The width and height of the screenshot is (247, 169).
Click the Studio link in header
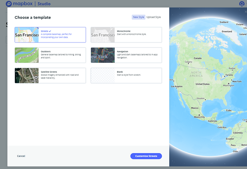(x=44, y=4)
